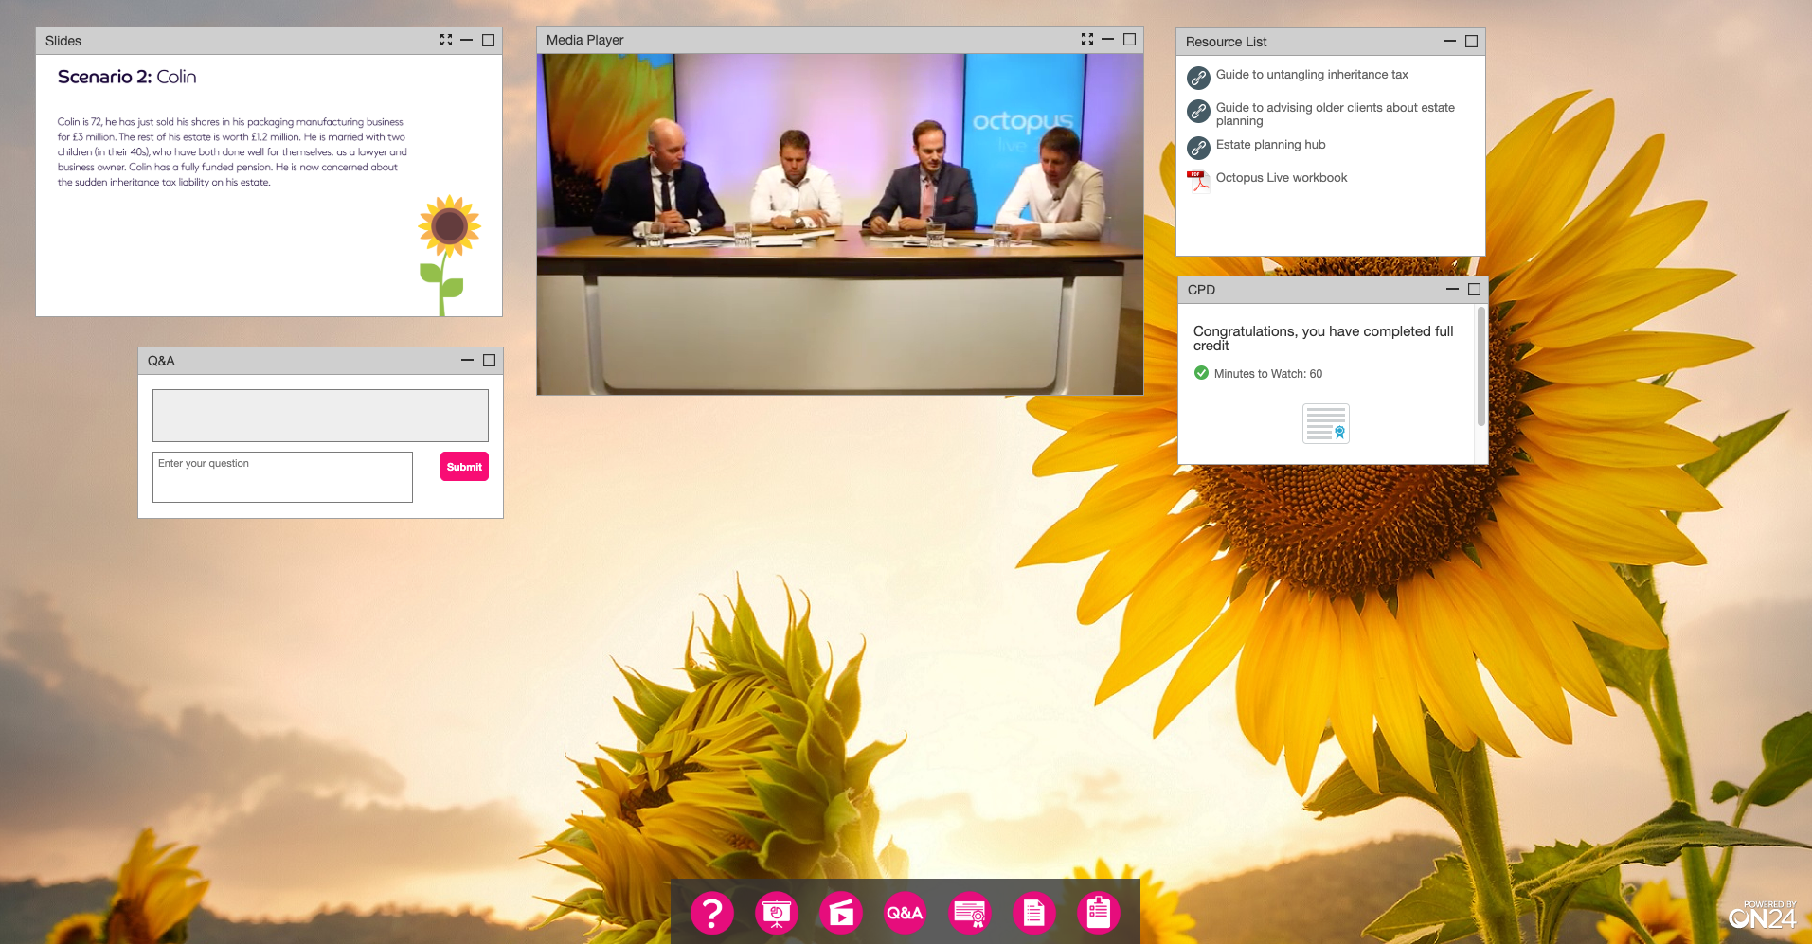
Task: Open the Q&A dock icon
Action: [905, 913]
